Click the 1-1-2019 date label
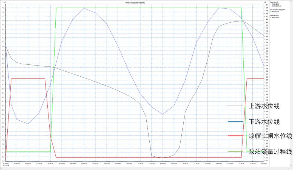This screenshot has width=296, height=170. (6, 165)
